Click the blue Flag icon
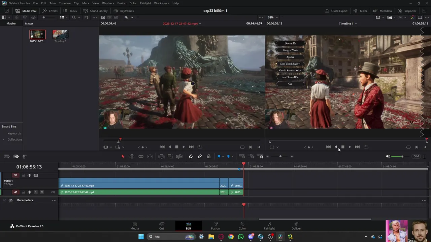This screenshot has height=242, width=431. click(219, 156)
